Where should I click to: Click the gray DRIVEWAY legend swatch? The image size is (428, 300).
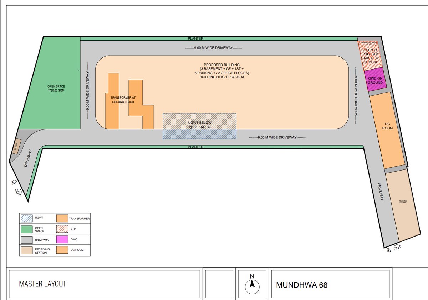coord(27,240)
